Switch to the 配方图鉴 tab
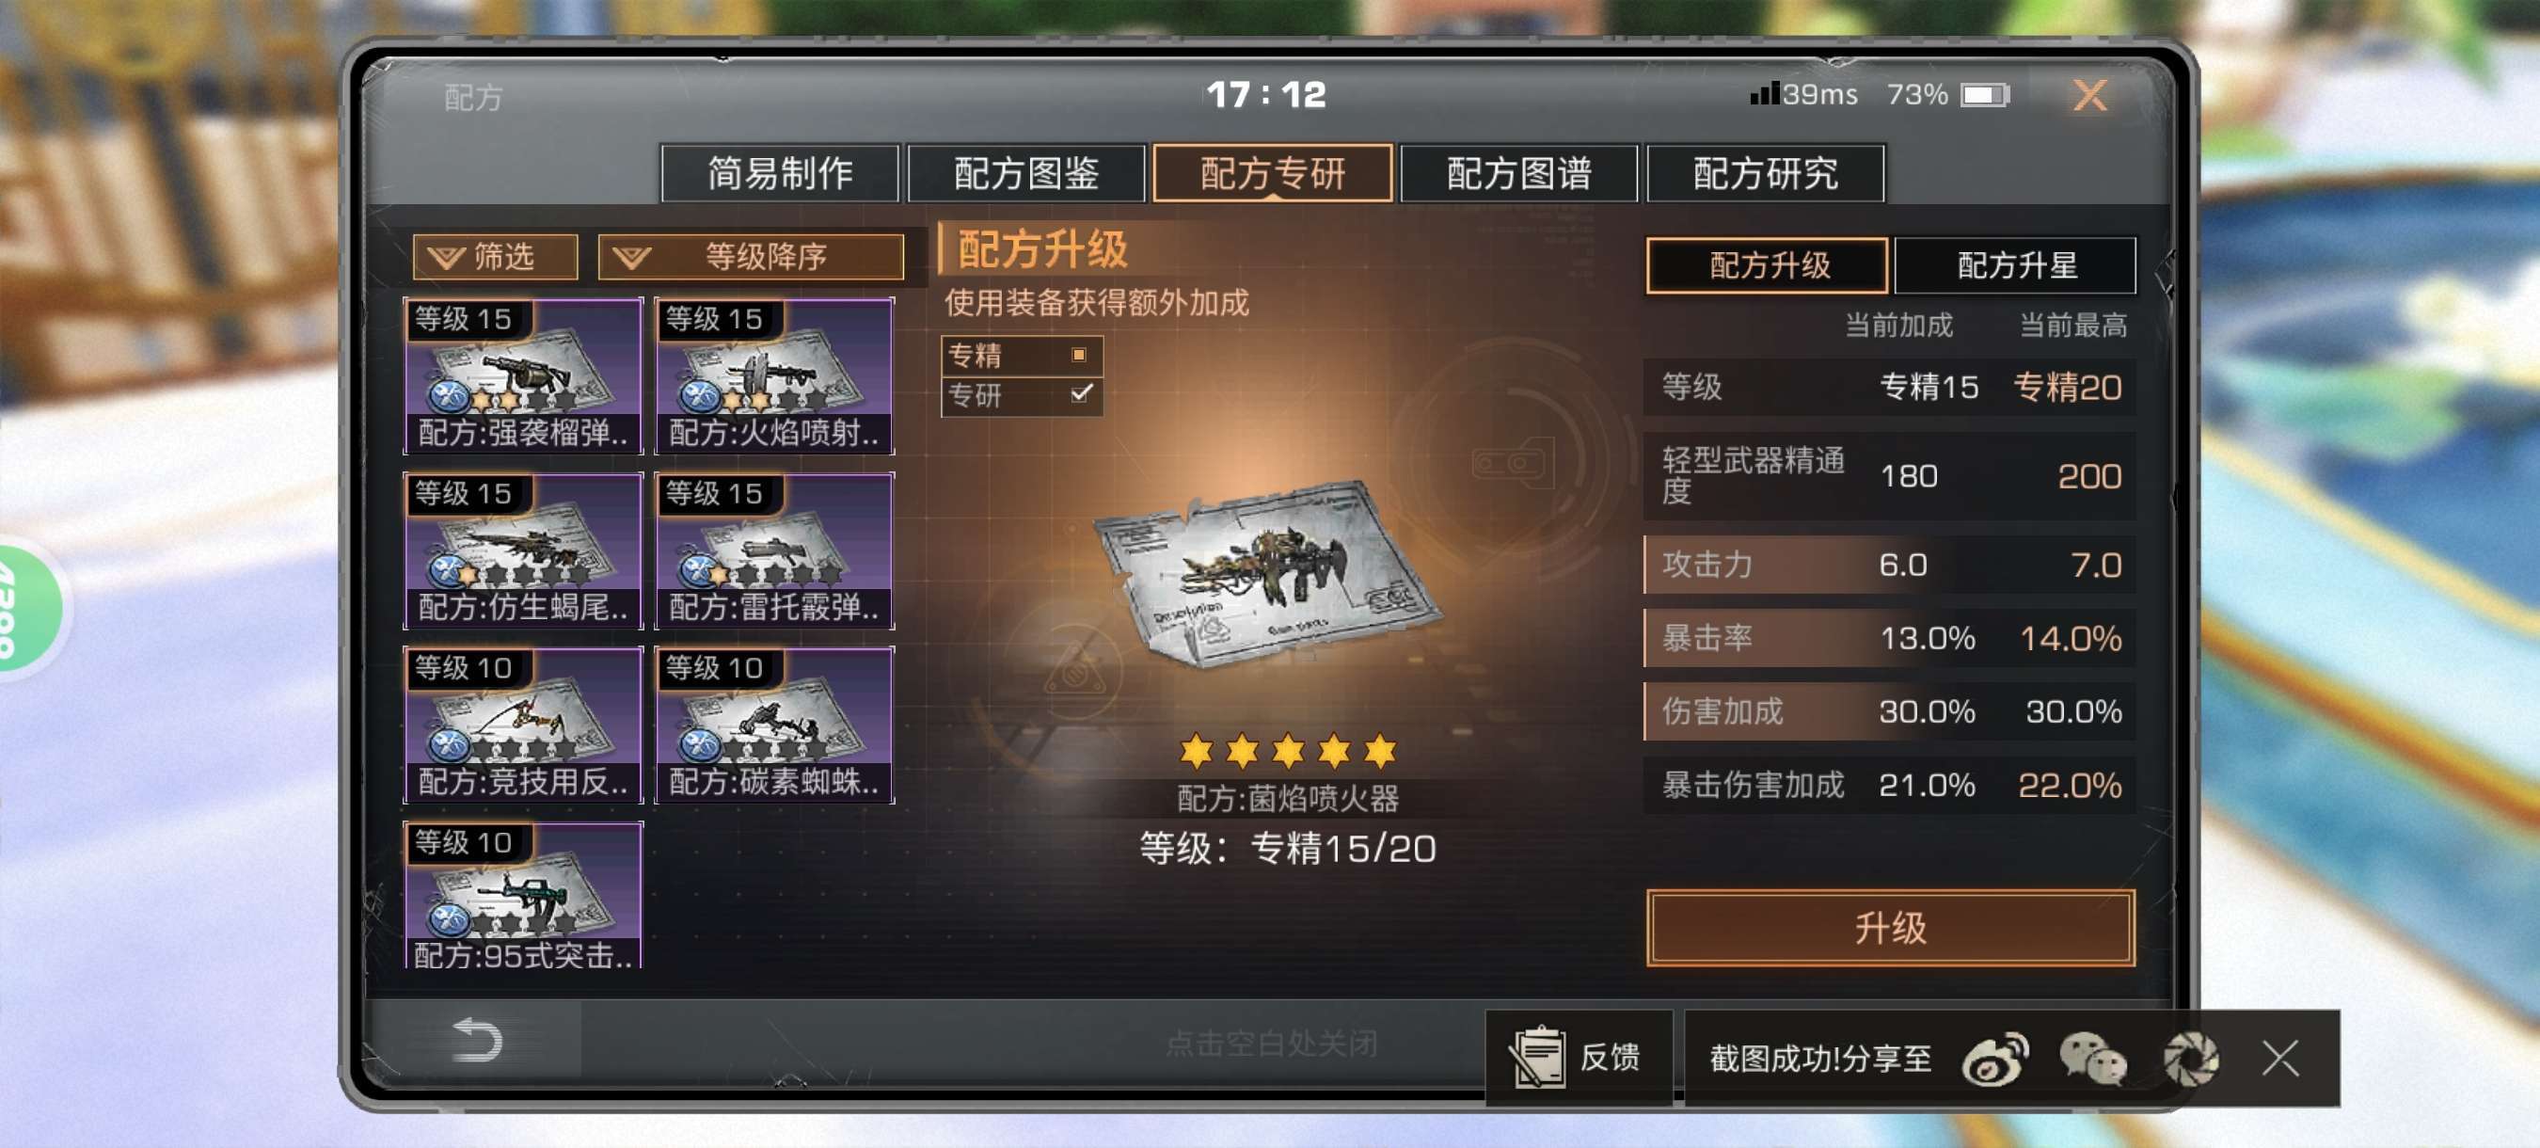 1025,173
